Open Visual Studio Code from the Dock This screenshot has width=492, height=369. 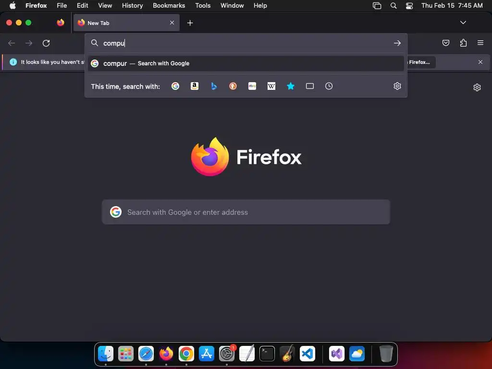click(x=307, y=354)
